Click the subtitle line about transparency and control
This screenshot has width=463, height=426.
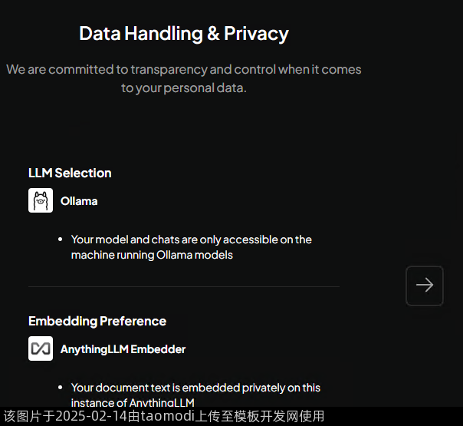[184, 69]
